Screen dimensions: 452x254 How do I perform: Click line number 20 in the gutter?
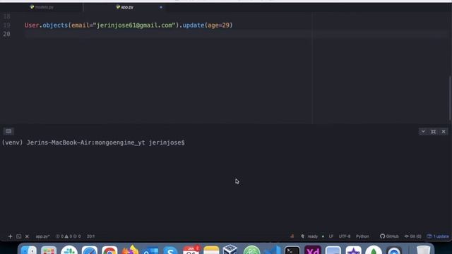click(x=6, y=34)
